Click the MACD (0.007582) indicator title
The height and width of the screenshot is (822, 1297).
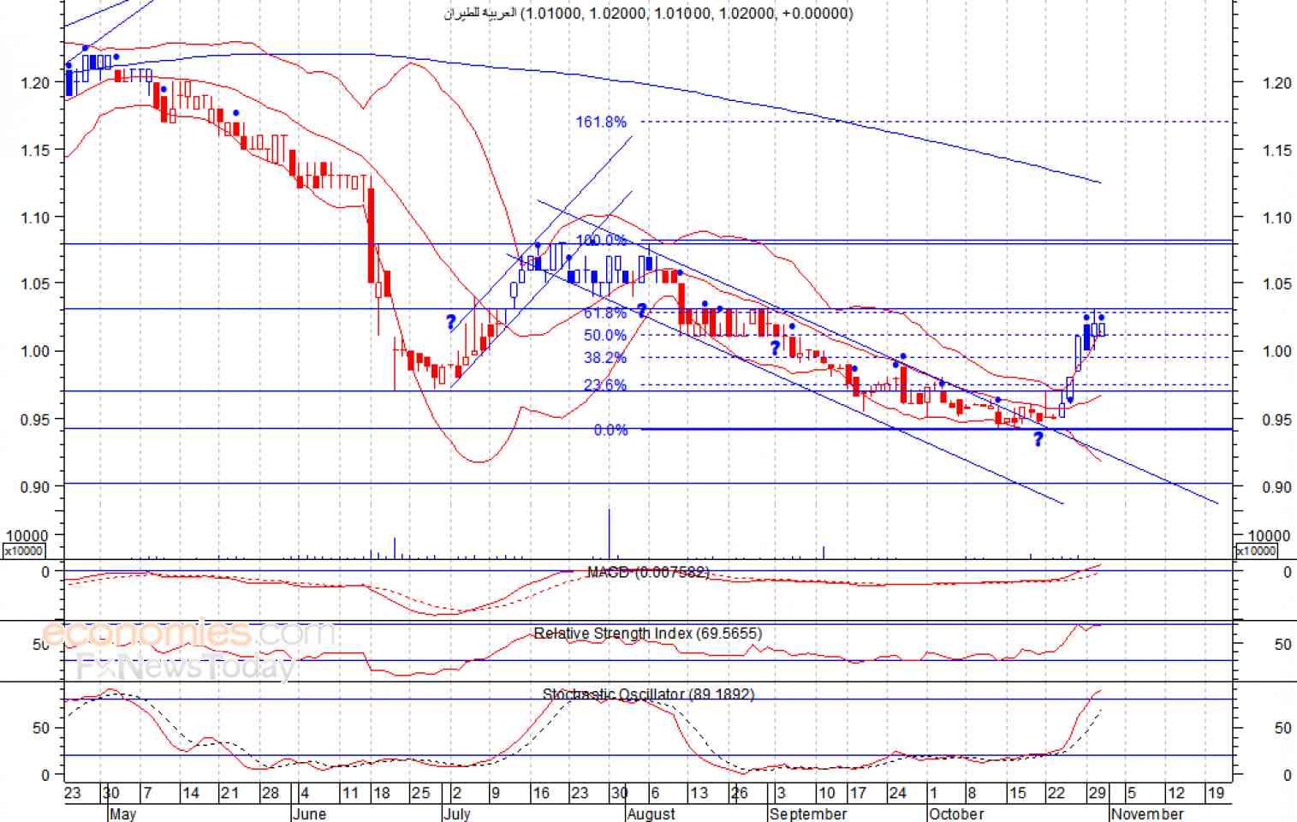(648, 572)
